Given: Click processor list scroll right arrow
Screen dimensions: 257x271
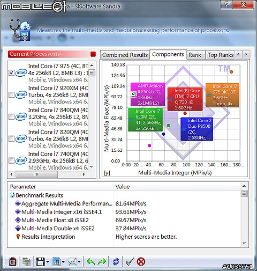Looking at the screenshot, I should (x=84, y=174).
